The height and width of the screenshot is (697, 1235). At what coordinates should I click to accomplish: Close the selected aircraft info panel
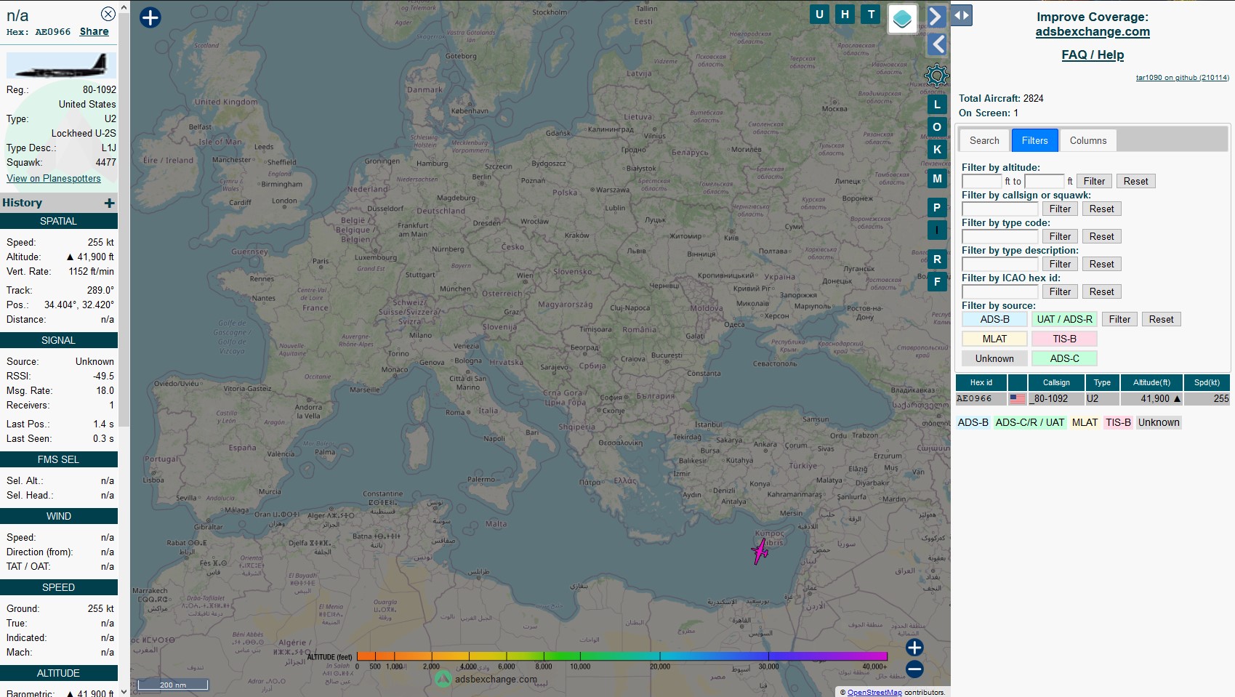[x=108, y=14]
